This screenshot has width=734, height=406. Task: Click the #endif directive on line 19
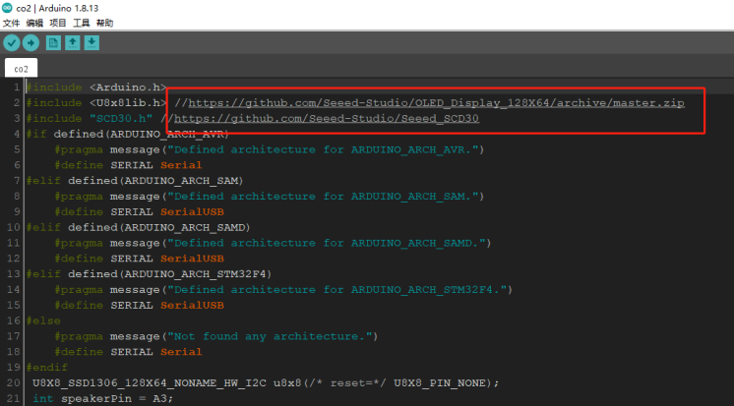[x=47, y=368]
